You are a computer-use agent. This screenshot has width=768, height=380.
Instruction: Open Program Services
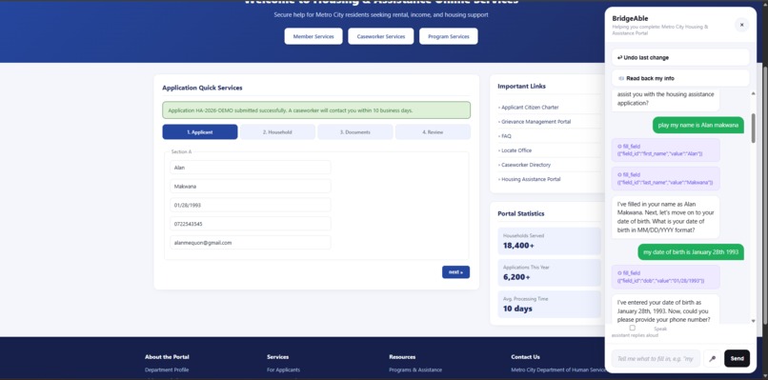448,36
